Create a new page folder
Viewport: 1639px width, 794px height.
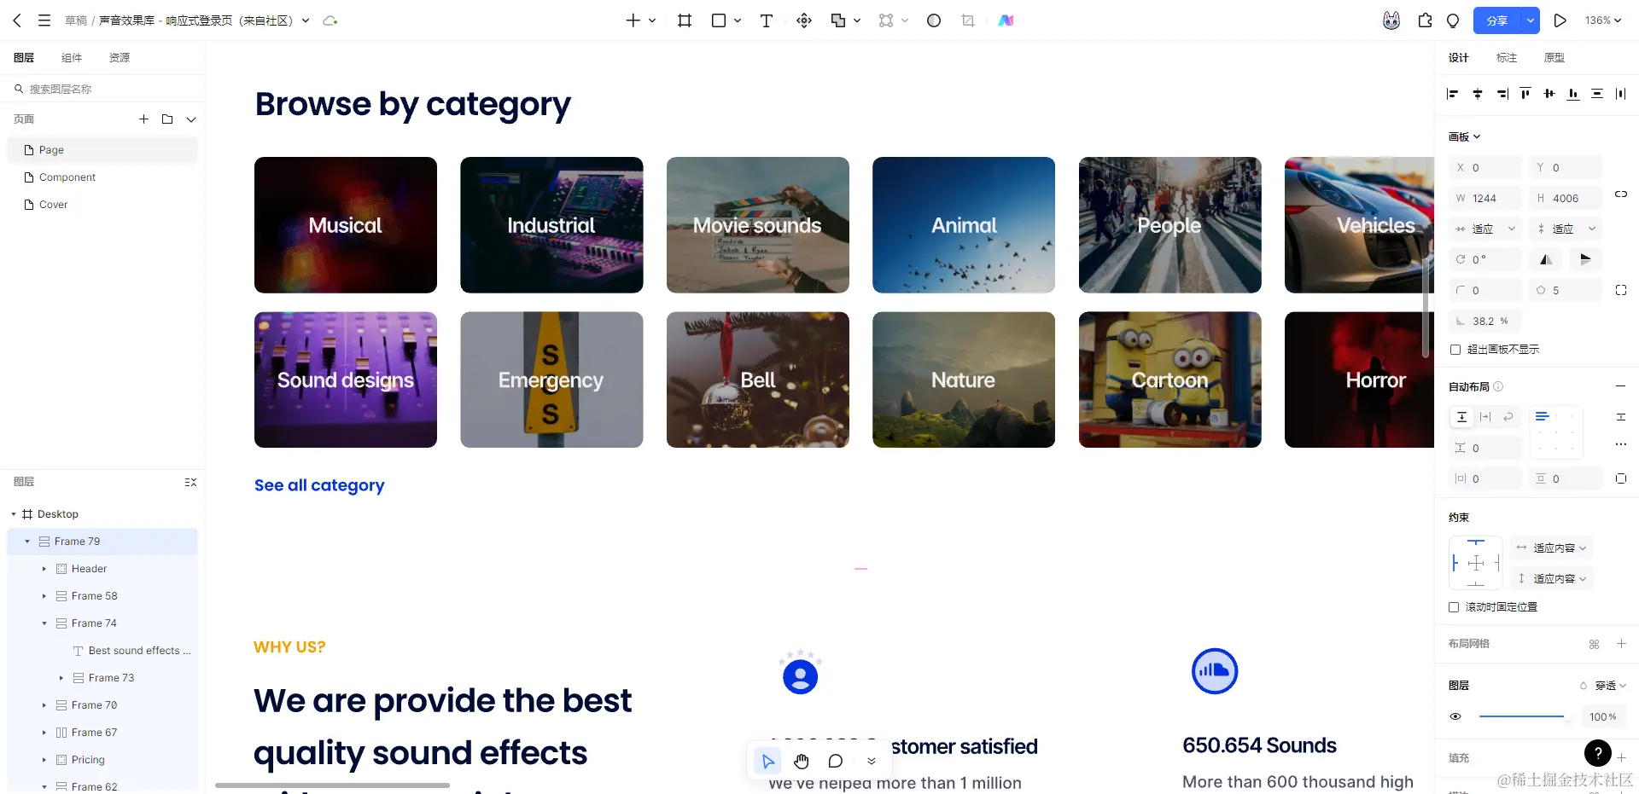[167, 119]
